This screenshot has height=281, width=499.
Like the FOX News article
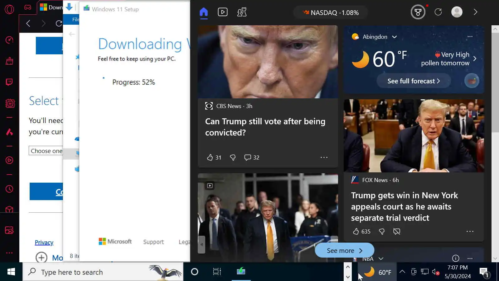click(x=361, y=231)
